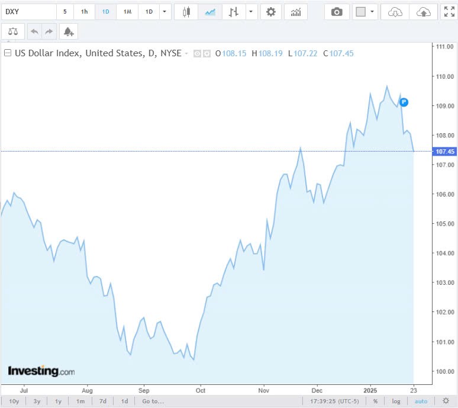Viewport: 458px width, 408px height.
Task: Select the 10y range tab
Action: pyautogui.click(x=14, y=401)
